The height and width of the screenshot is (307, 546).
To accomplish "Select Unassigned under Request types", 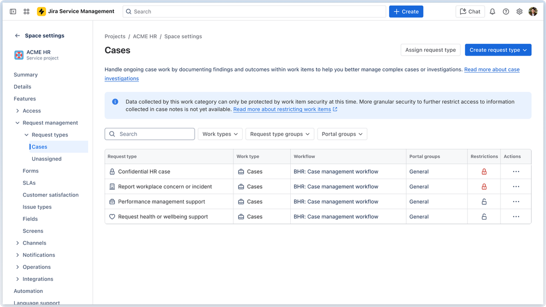I will point(46,159).
